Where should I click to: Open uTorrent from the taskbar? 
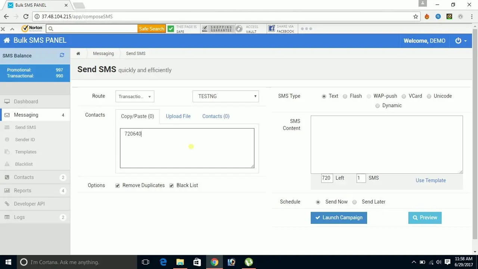(x=248, y=262)
